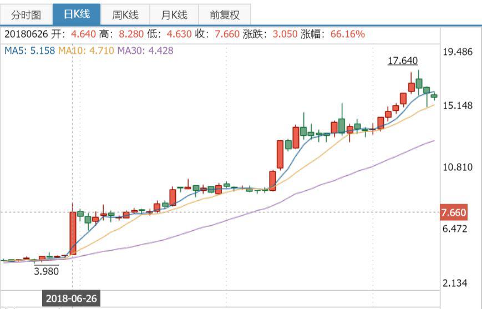Click the 19.486 axis price label
This screenshot has height=309, width=482.
coord(458,52)
